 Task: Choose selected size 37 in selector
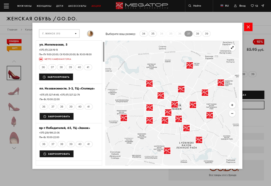(x=189, y=34)
